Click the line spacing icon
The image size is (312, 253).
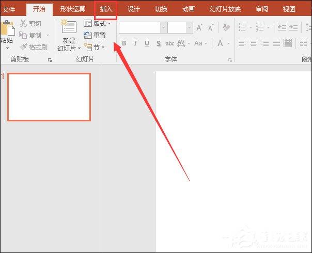point(308,27)
